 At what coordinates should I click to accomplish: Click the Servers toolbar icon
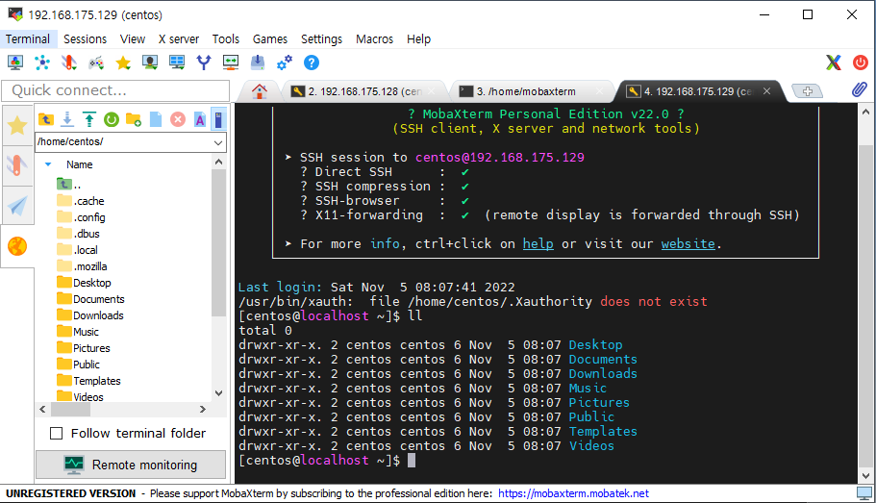(42, 63)
